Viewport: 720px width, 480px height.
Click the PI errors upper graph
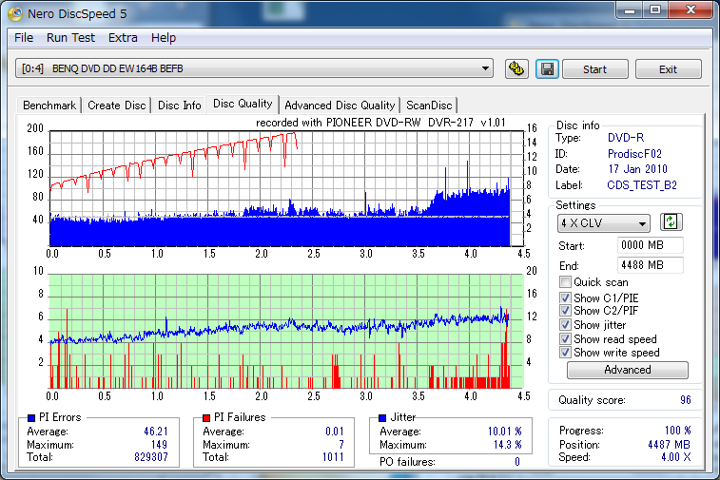286,188
